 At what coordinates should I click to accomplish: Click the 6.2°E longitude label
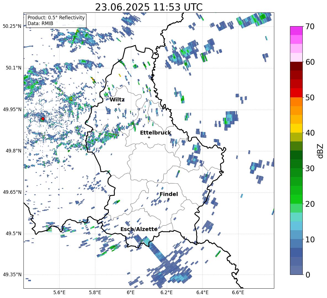click(x=167, y=292)
